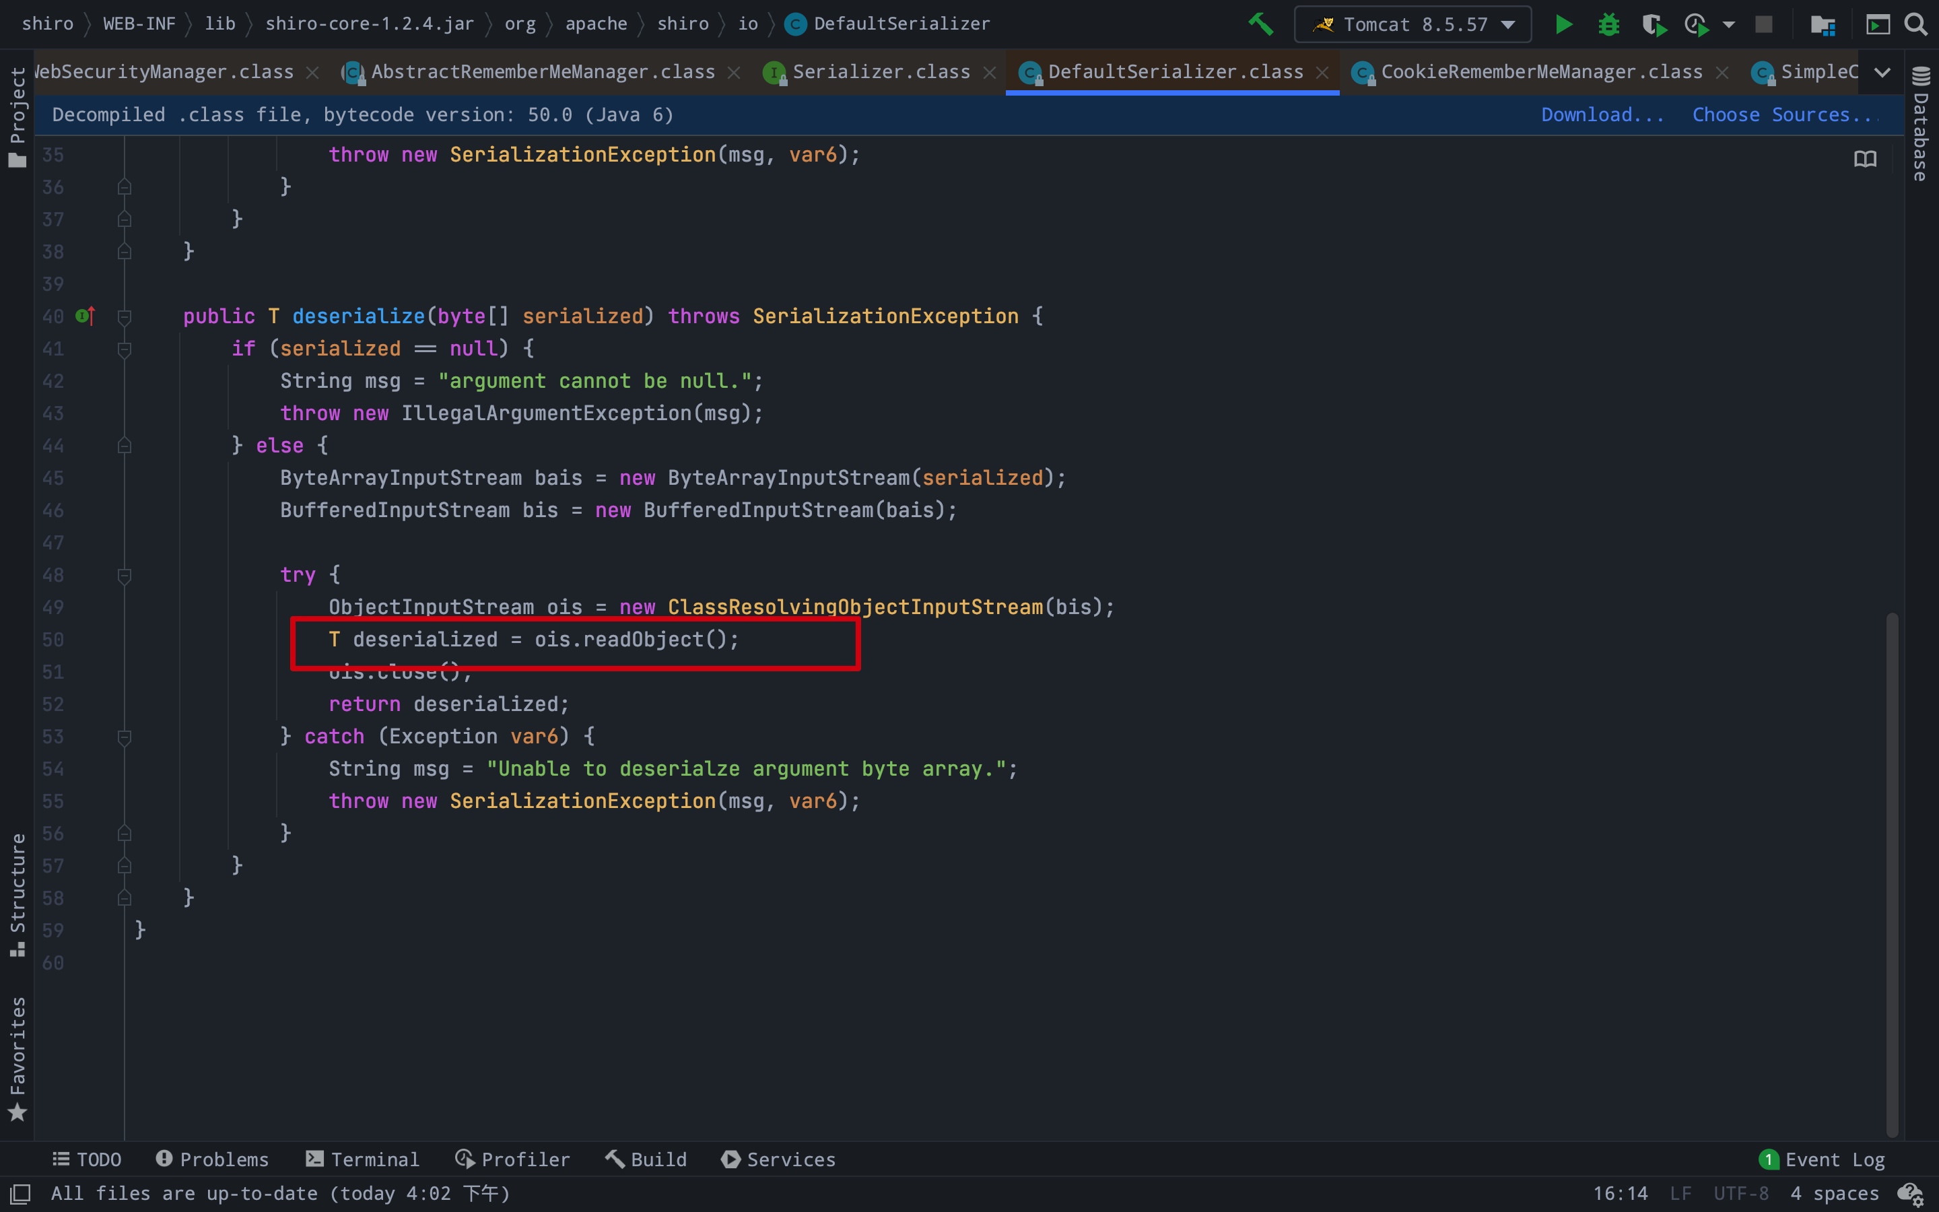Collapse the else block fold on line 44
Image resolution: width=1939 pixels, height=1212 pixels.
click(x=124, y=446)
